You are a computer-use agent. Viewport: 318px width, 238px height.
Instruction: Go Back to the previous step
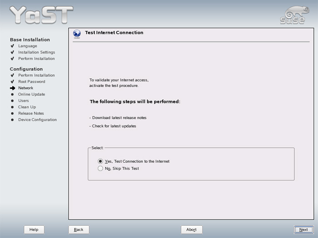pos(79,229)
